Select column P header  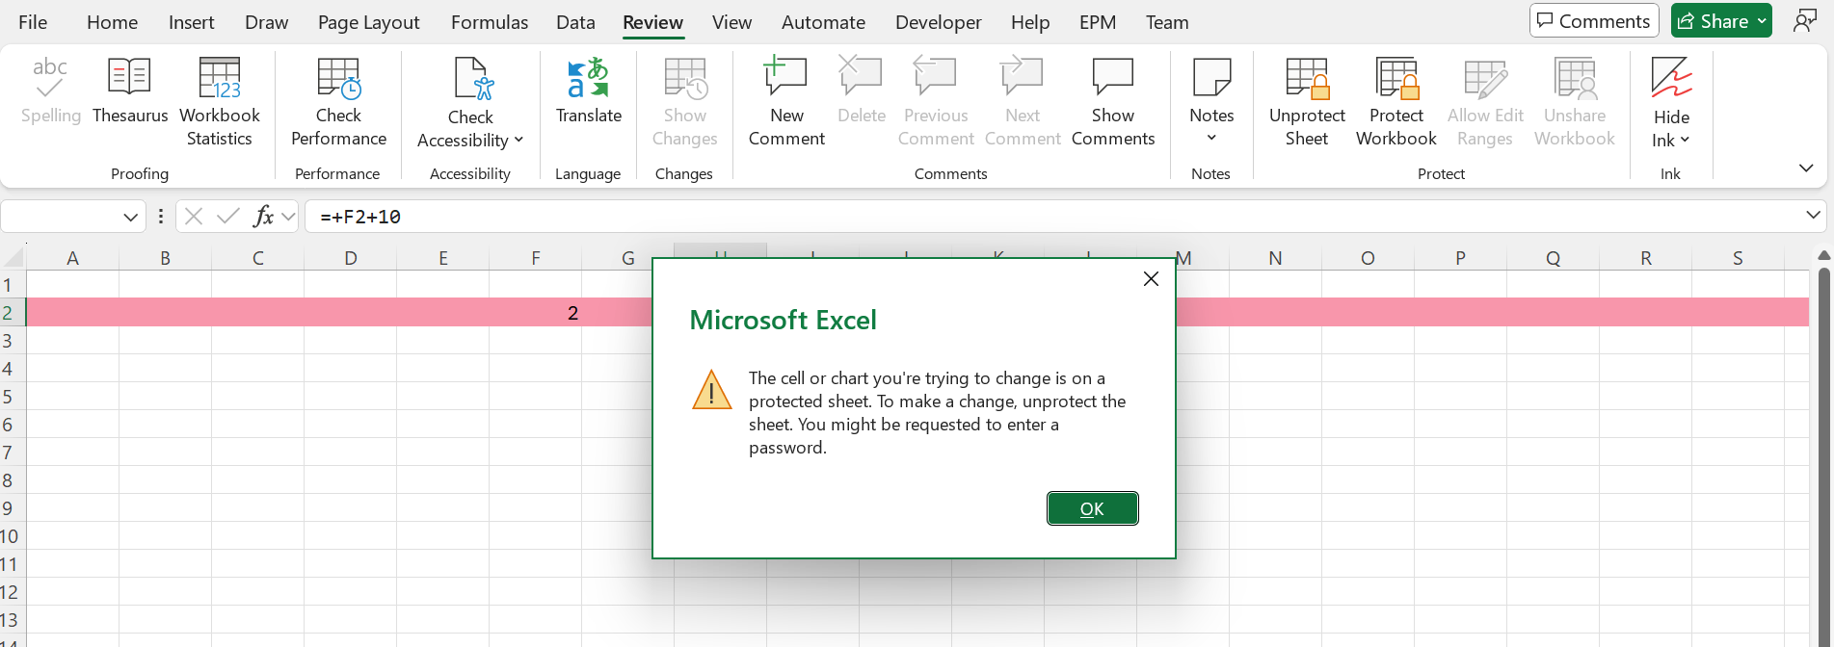(1460, 258)
